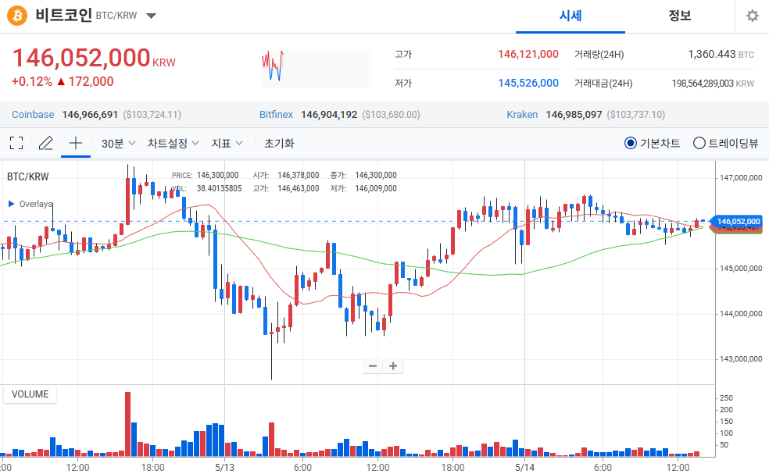The width and height of the screenshot is (769, 474).
Task: Click the 5/14 date label on time axis
Action: coord(524,467)
